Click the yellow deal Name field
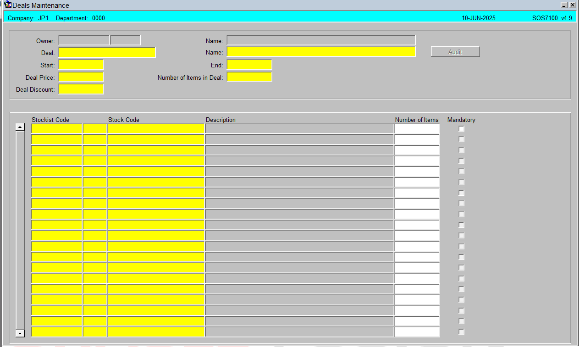This screenshot has width=579, height=347. 321,52
